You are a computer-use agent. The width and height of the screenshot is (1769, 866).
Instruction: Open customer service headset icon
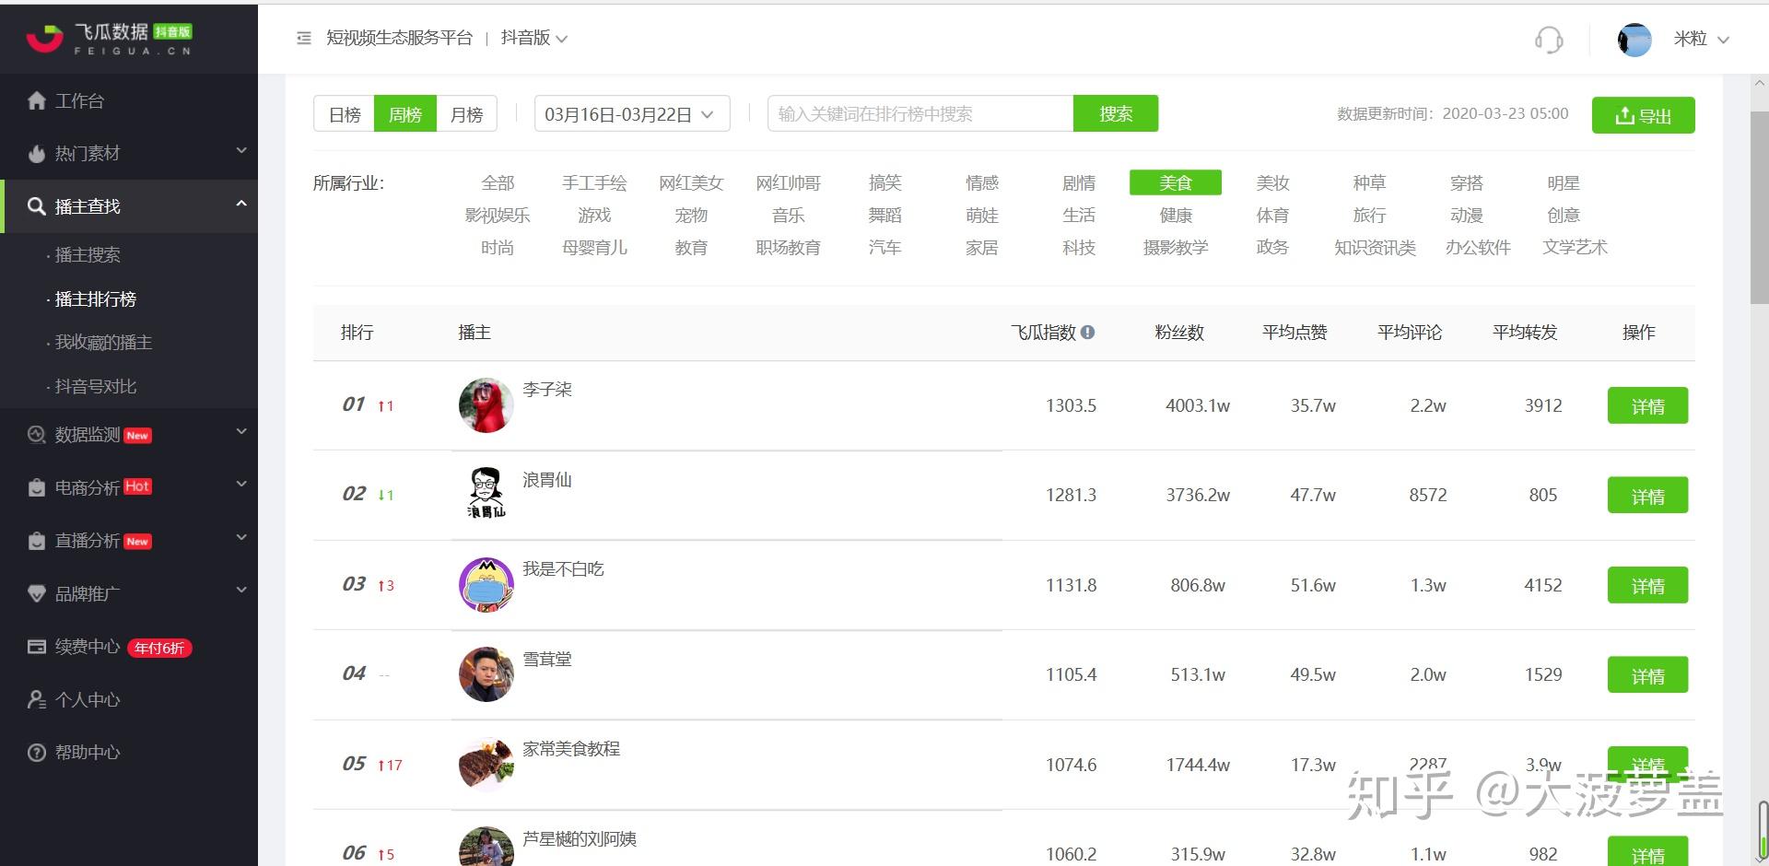click(x=1549, y=40)
